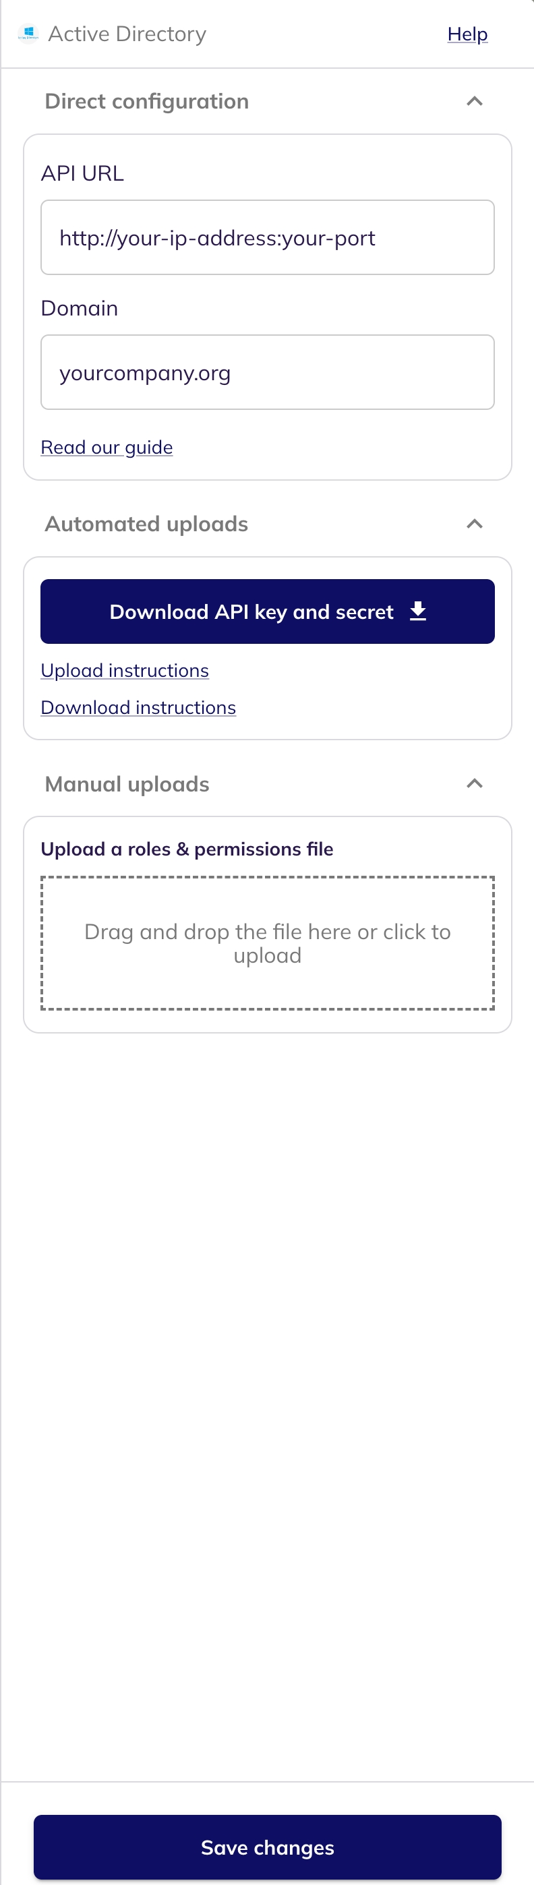This screenshot has width=534, height=1885.
Task: Click the Domain text field
Action: 267,372
